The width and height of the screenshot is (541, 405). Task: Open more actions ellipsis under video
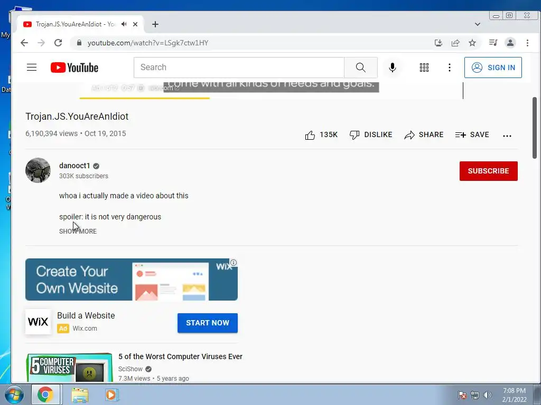click(507, 136)
